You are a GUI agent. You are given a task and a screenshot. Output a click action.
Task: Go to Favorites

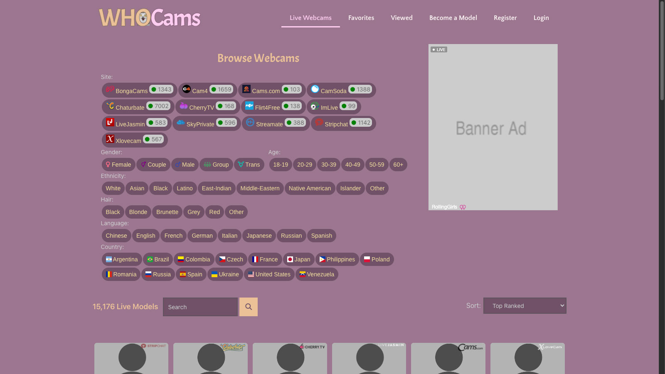pos(361,18)
